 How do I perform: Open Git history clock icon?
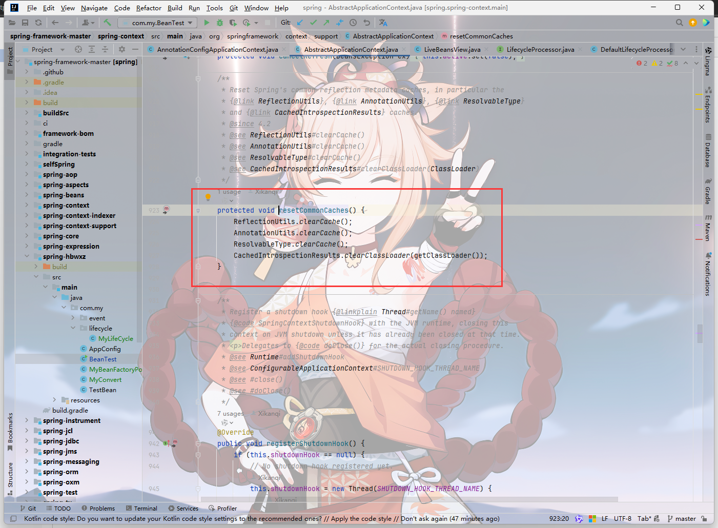point(353,23)
